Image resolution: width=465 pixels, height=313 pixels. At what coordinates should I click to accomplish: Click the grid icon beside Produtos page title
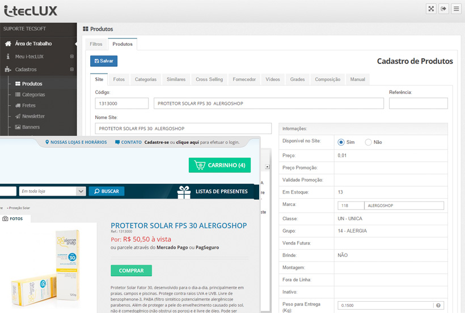coord(86,29)
